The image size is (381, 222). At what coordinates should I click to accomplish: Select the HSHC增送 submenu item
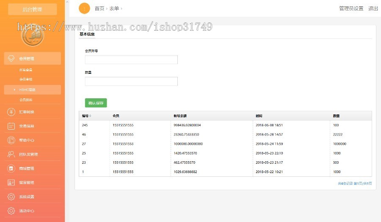(x=32, y=89)
